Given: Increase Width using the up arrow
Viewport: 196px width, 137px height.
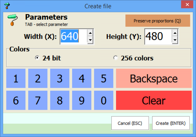Looking at the screenshot, I should click(x=90, y=33).
